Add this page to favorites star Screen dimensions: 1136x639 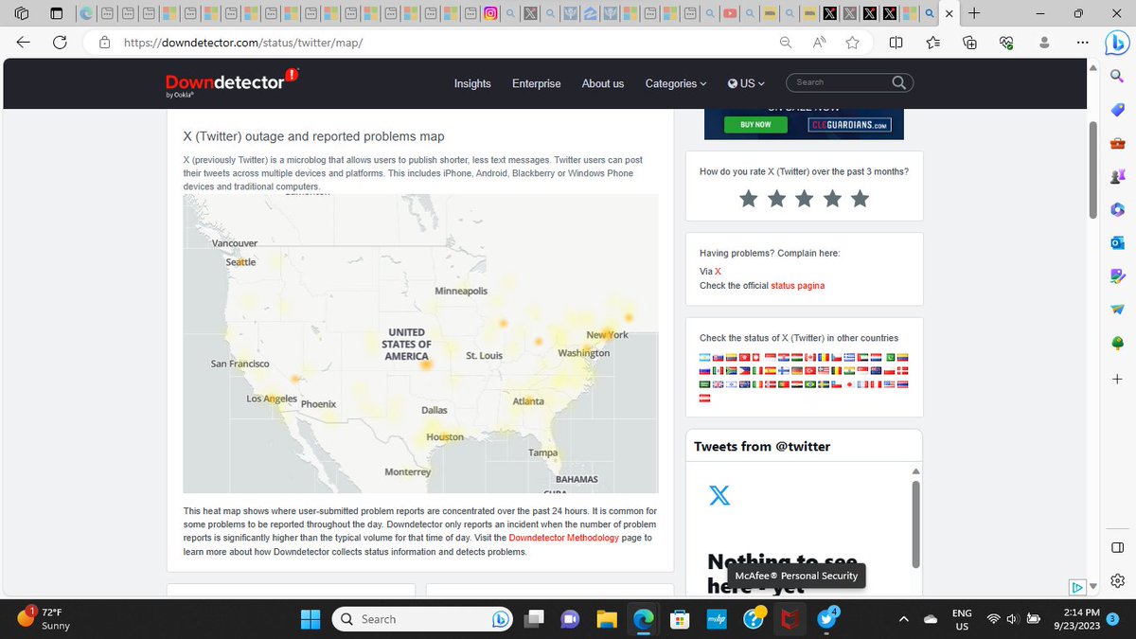[852, 43]
